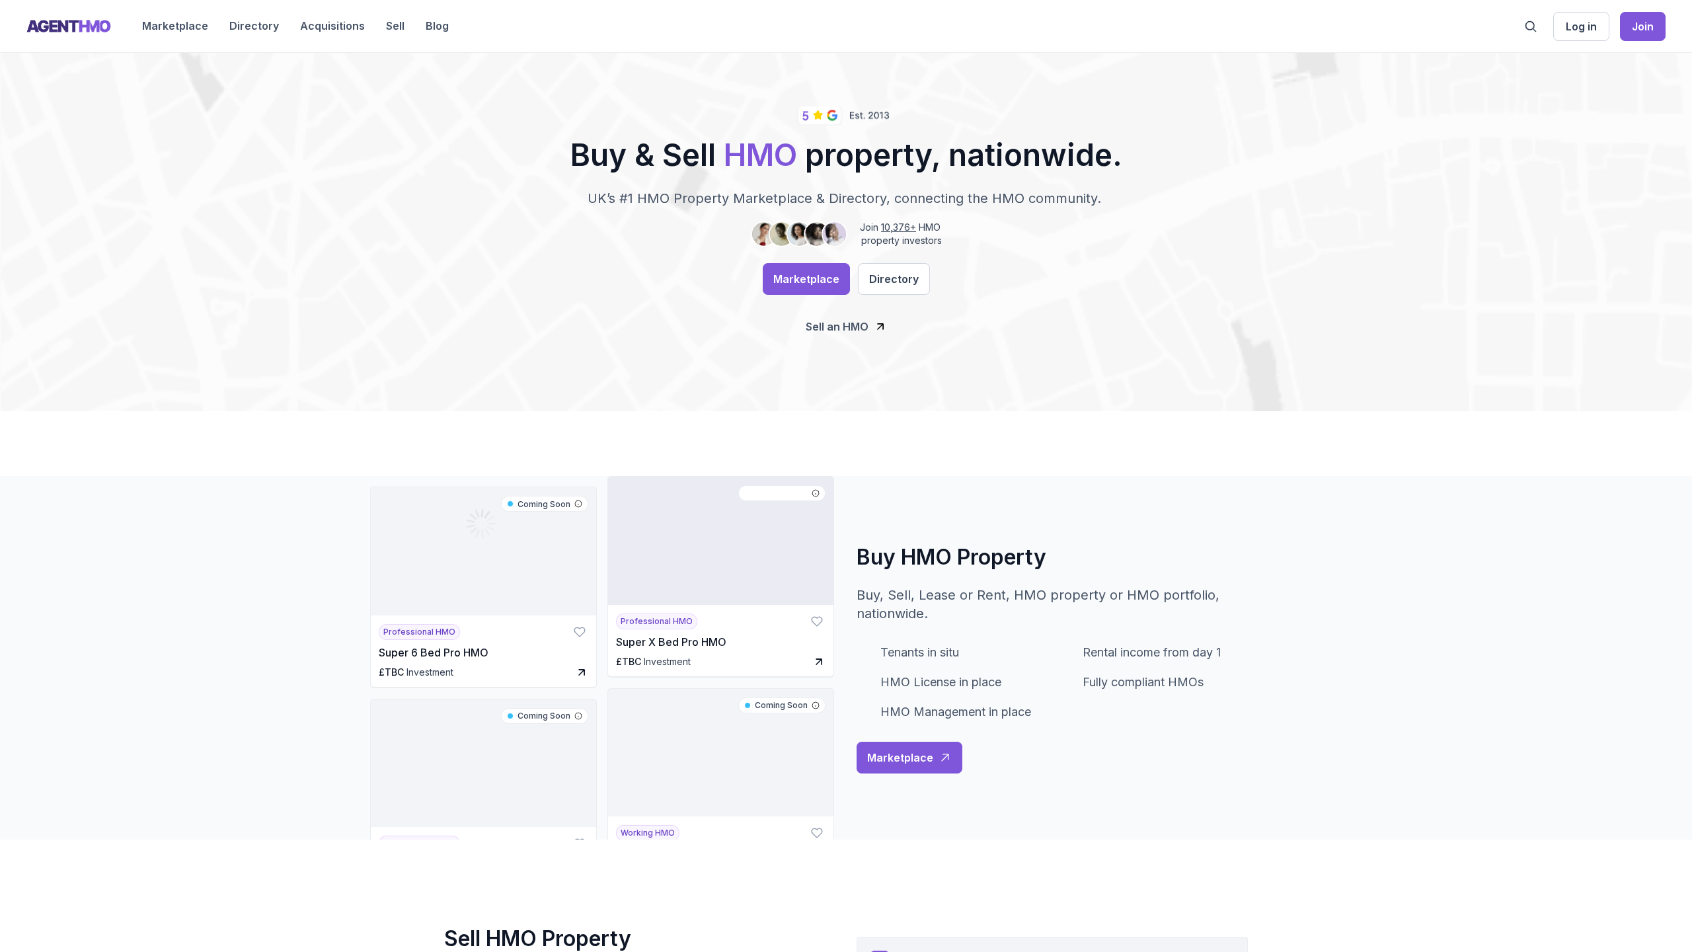
Task: Go to the Blog section
Action: [436, 26]
